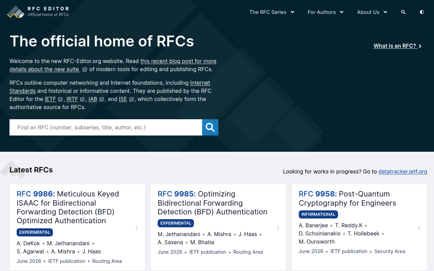Expand the For Authors menu

pos(325,12)
